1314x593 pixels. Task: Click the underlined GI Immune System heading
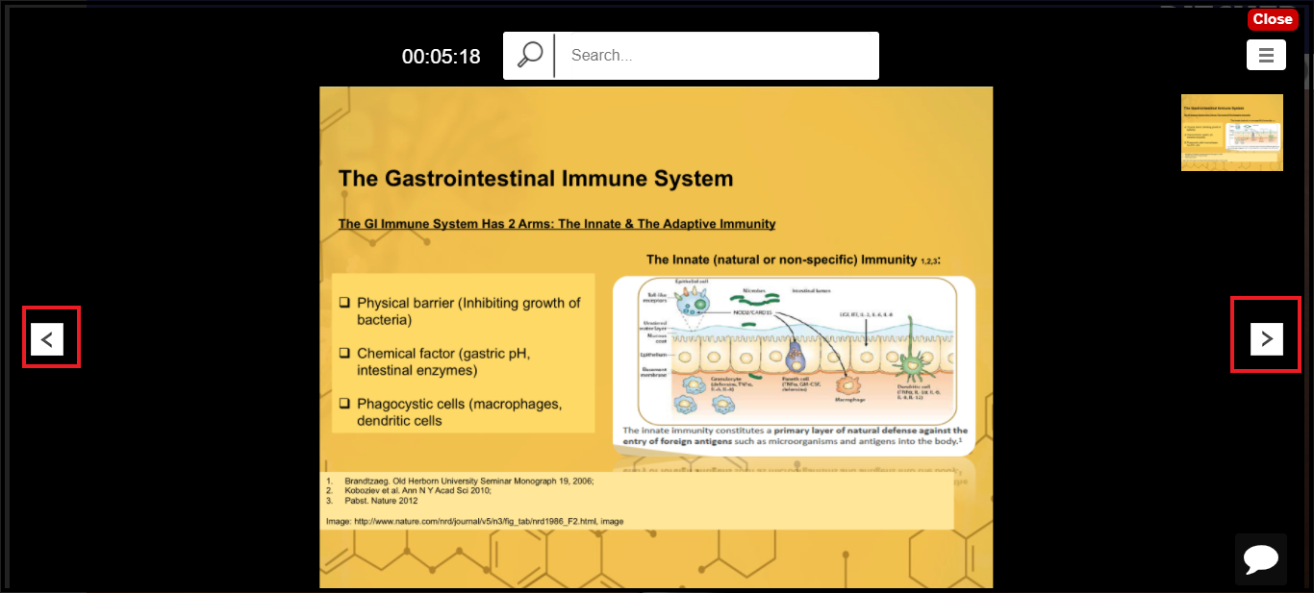click(x=556, y=224)
